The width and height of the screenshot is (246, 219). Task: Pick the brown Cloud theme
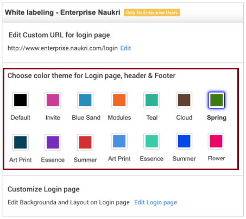pyautogui.click(x=184, y=100)
